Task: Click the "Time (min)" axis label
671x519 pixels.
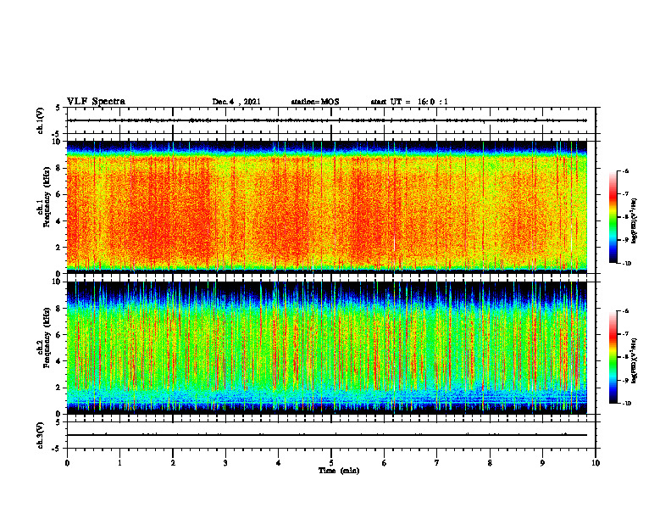Action: 339,471
